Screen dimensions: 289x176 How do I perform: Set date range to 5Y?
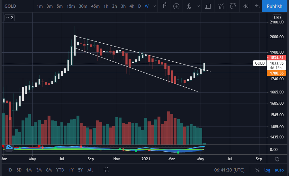[81, 170]
